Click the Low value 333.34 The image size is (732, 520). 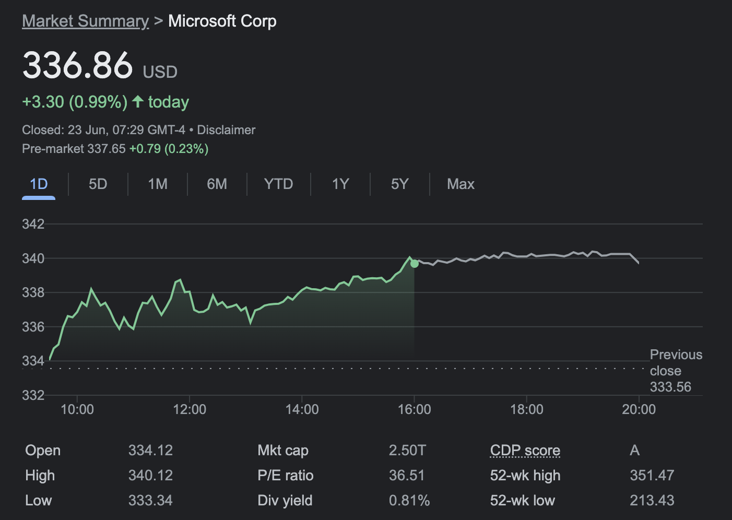tap(150, 500)
